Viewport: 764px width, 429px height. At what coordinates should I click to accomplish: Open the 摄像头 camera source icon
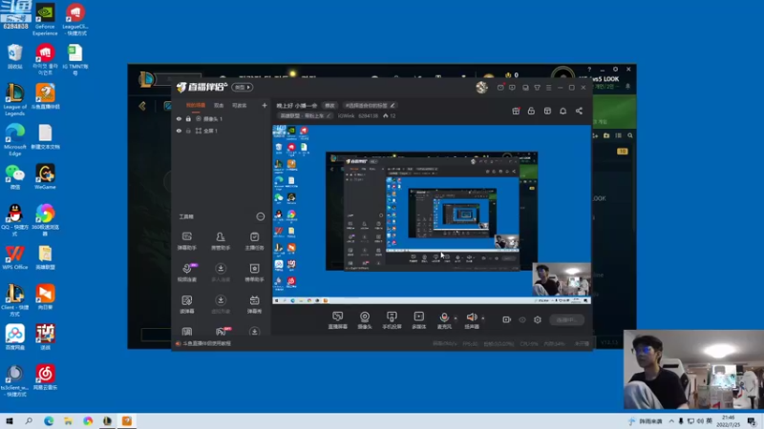[365, 320]
